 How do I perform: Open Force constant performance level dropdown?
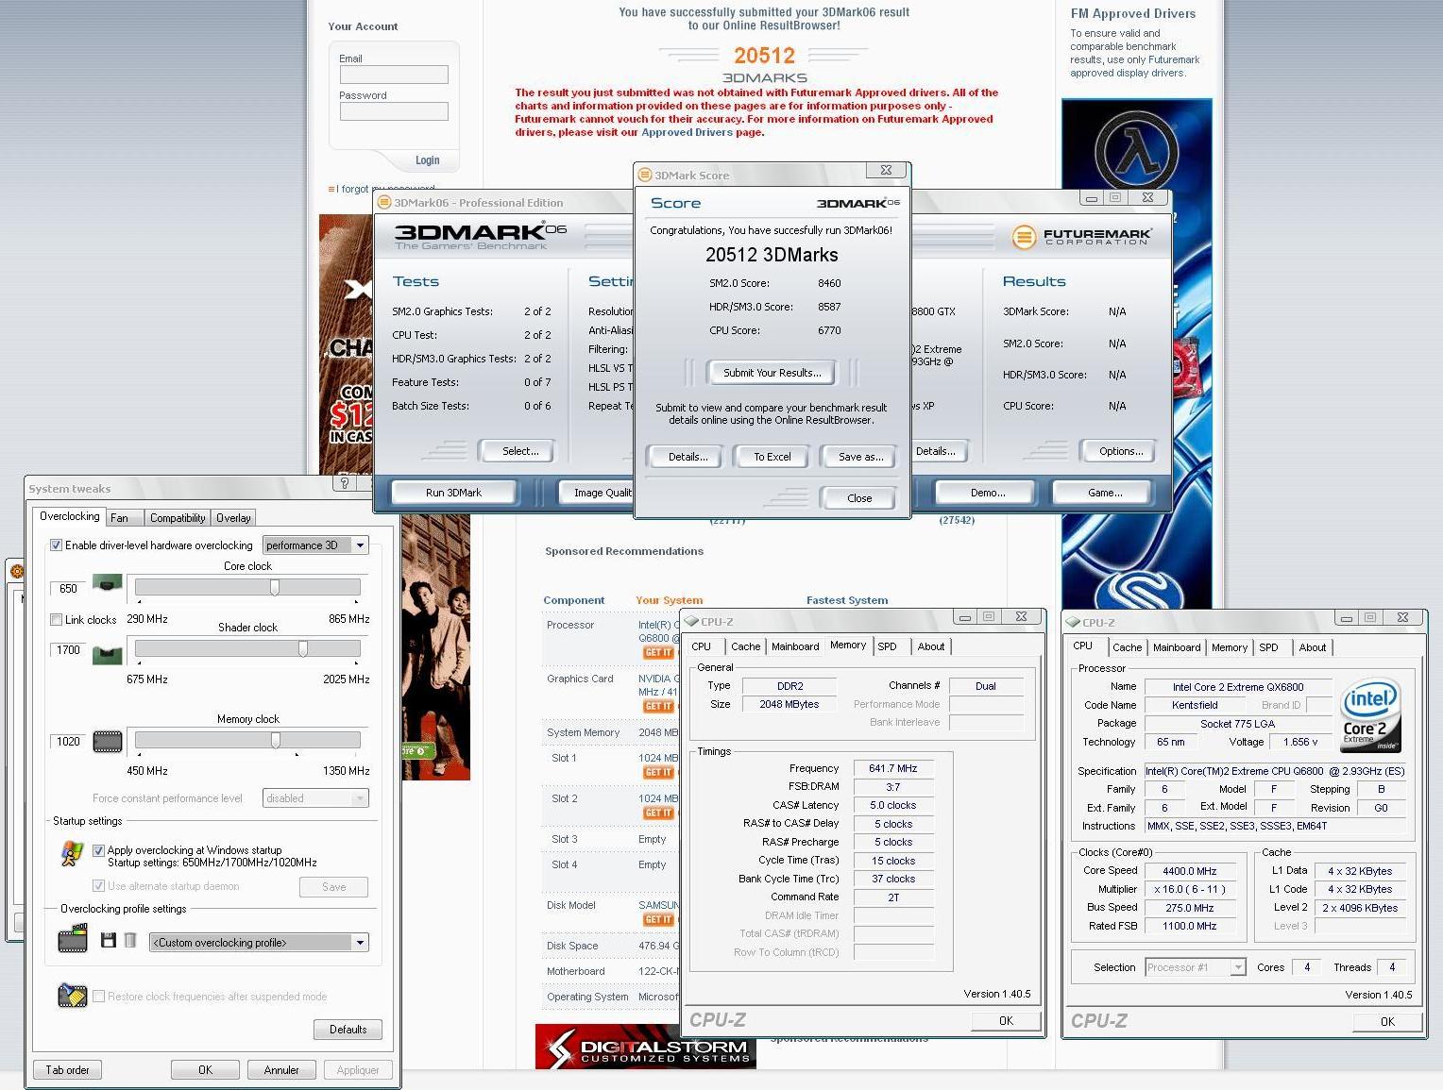click(x=315, y=798)
